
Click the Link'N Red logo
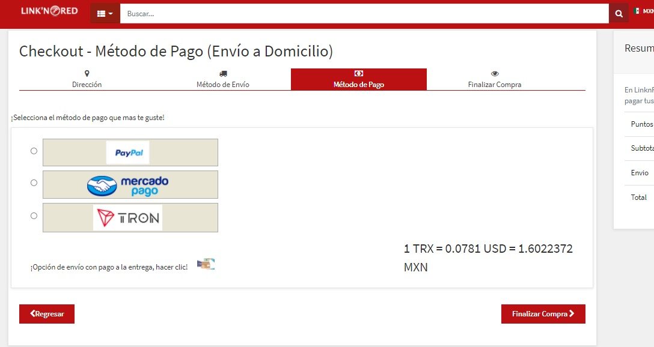pyautogui.click(x=49, y=11)
